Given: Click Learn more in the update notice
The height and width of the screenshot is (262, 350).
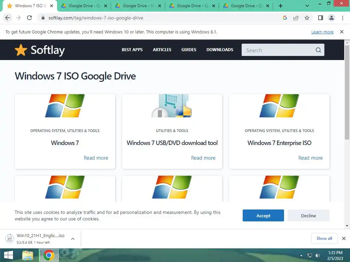Looking at the screenshot, I should 322,32.
